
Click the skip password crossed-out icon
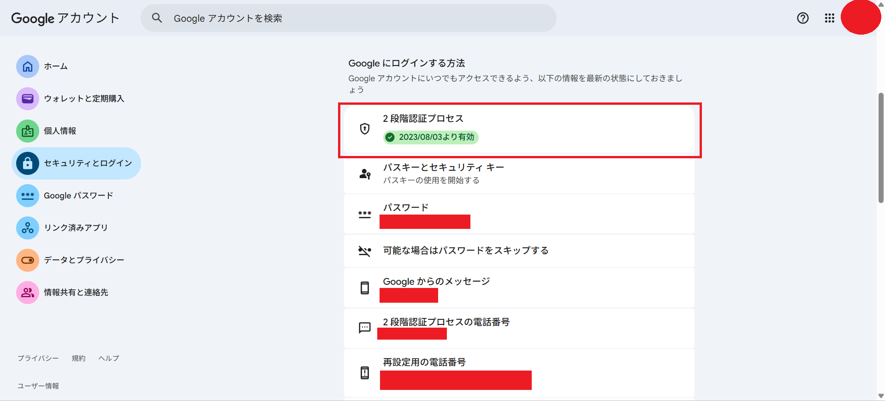pos(365,251)
